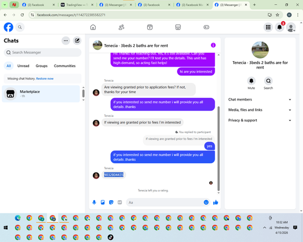Select the Unread chats filter
The image size is (303, 242).
(23, 66)
